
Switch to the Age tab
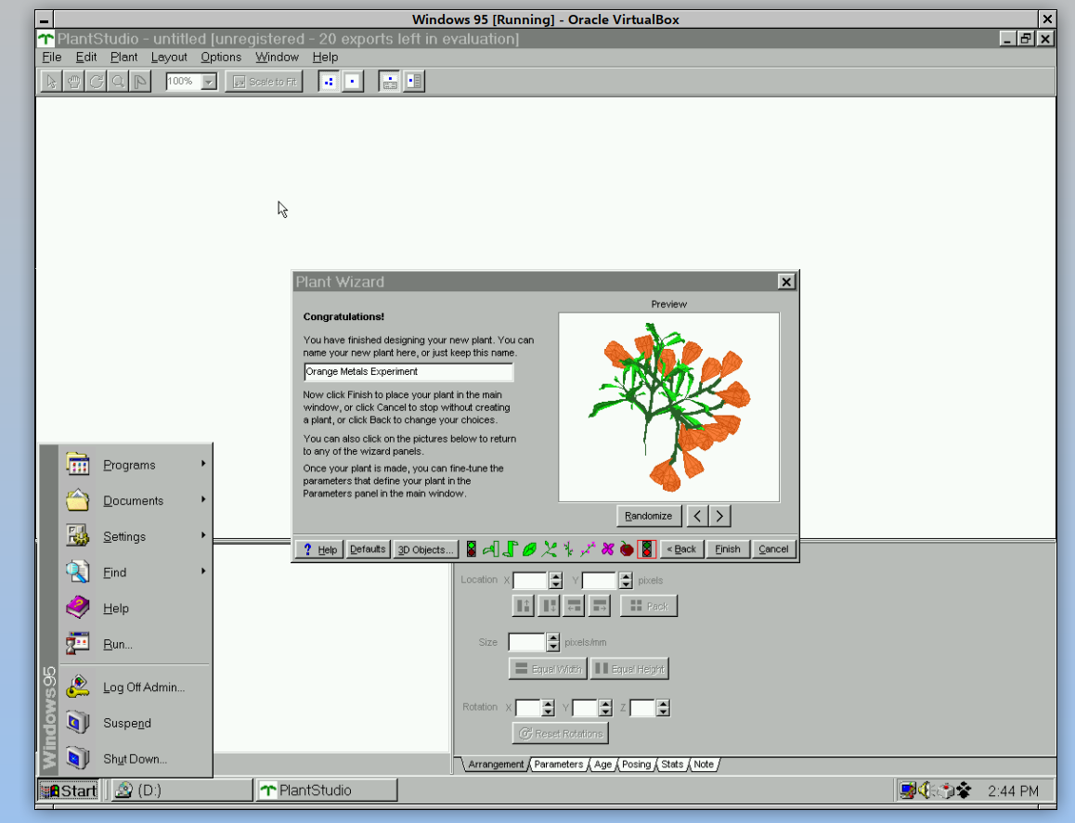click(602, 764)
